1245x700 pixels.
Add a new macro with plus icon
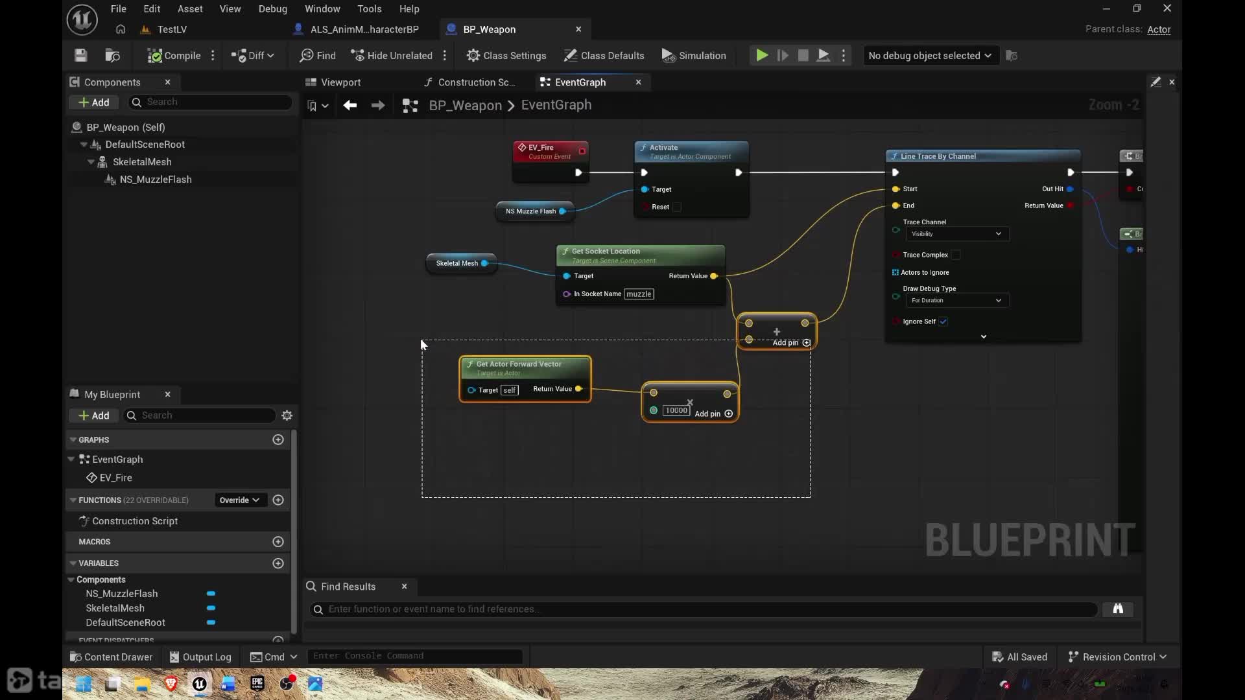point(278,541)
